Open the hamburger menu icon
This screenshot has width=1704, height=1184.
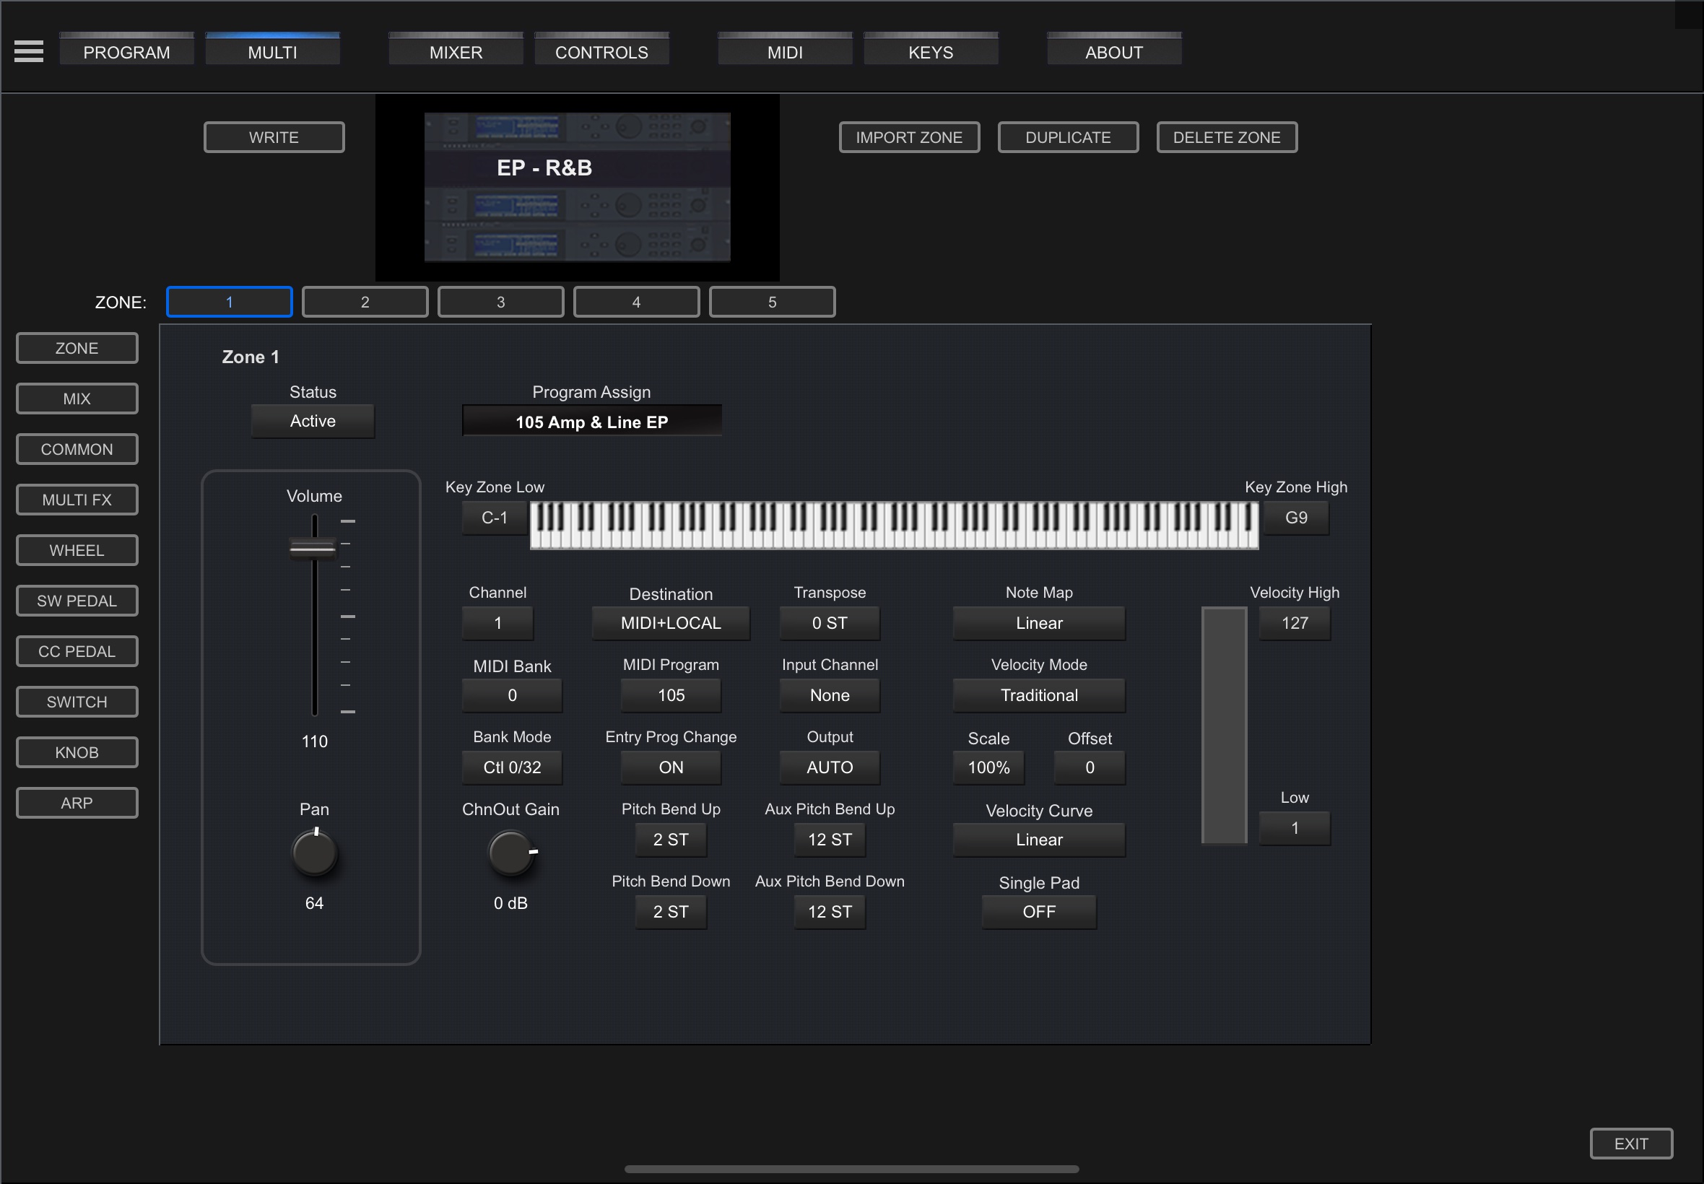point(28,51)
